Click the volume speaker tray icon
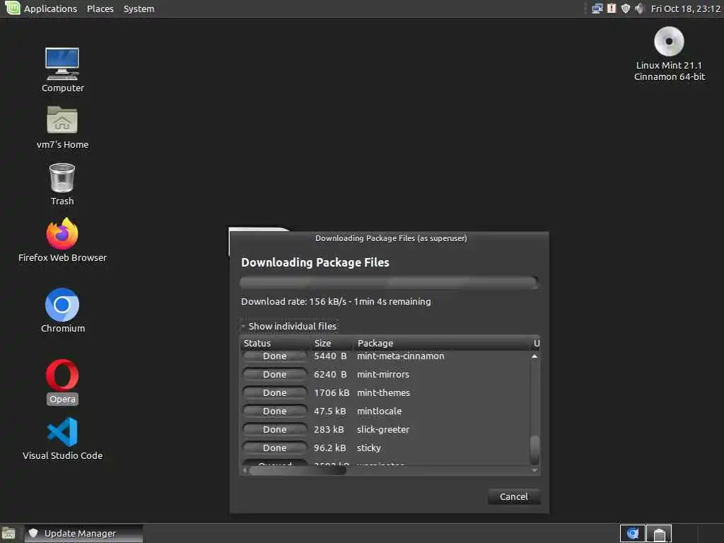724x543 pixels. [639, 8]
